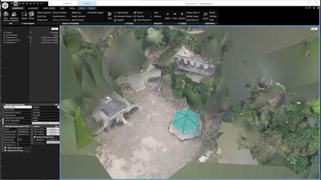Open the Real-time Assistance tool
Image resolution: width=321 pixels, height=180 pixels.
pyautogui.click(x=14, y=16)
